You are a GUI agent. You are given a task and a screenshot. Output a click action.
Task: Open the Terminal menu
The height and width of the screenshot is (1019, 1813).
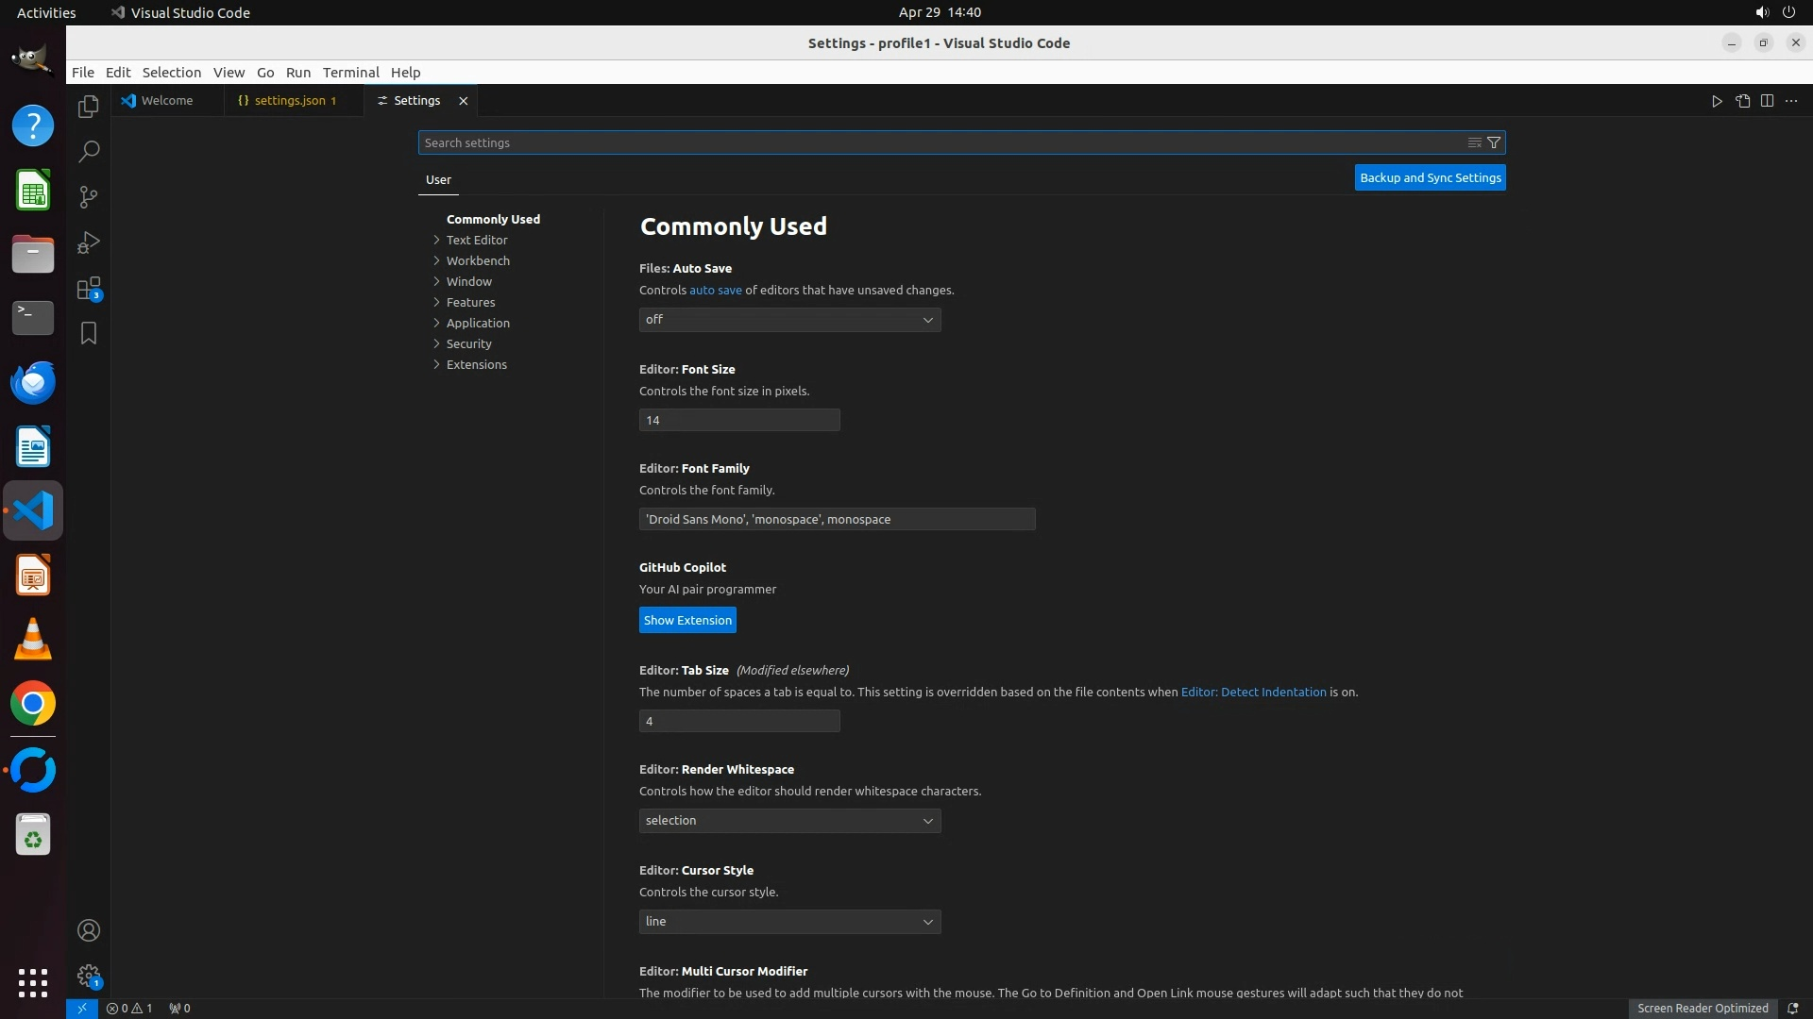[350, 73]
